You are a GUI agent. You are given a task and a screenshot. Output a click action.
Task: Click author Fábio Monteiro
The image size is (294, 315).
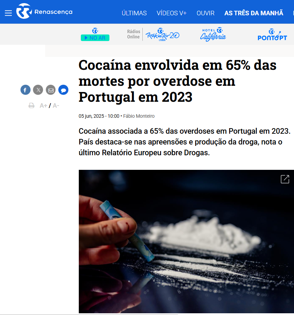(139, 116)
